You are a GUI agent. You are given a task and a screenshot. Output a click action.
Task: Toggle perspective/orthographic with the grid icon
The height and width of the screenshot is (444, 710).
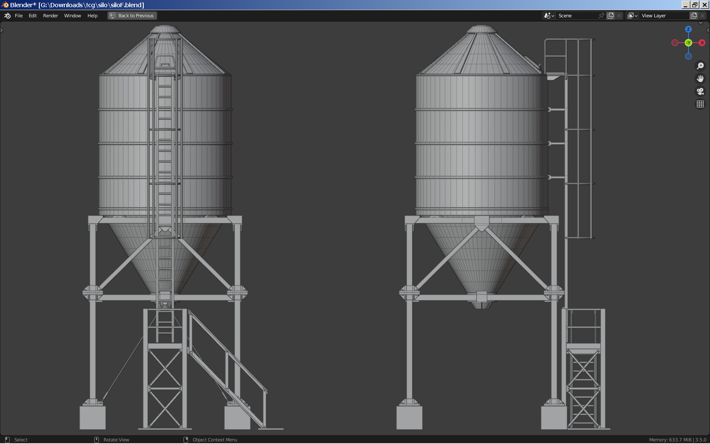[x=700, y=104]
